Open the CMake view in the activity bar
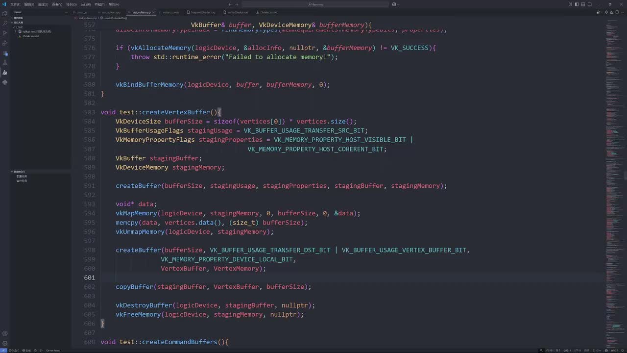This screenshot has height=353, width=627. [x=5, y=73]
